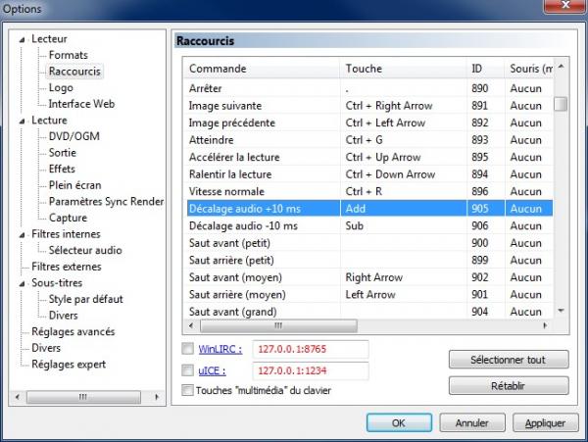
Task: Enable the WinLIRC checkbox
Action: [188, 349]
